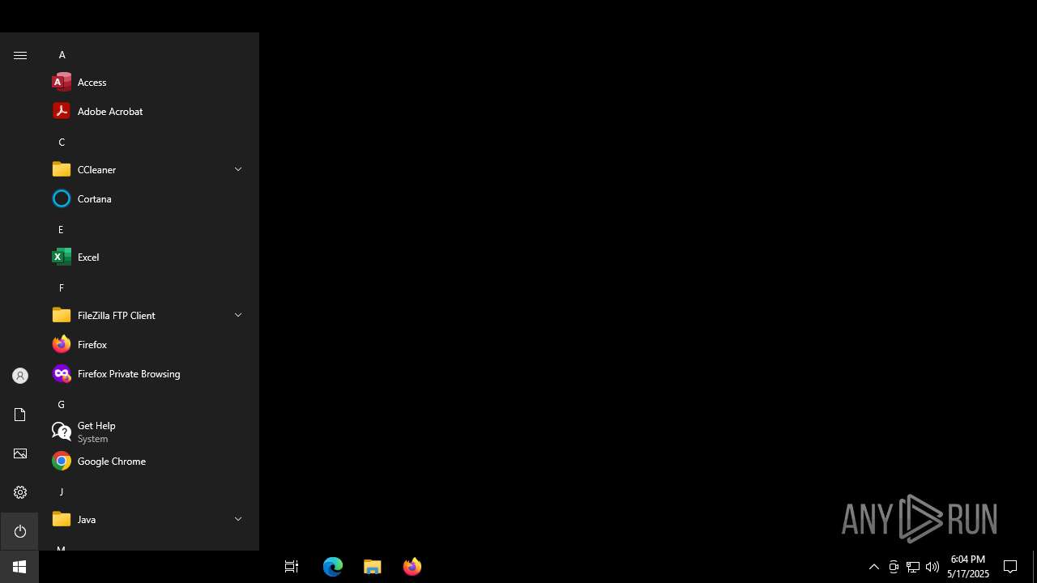Open the user account icon in the Start sidebar
This screenshot has width=1037, height=583.
(20, 376)
